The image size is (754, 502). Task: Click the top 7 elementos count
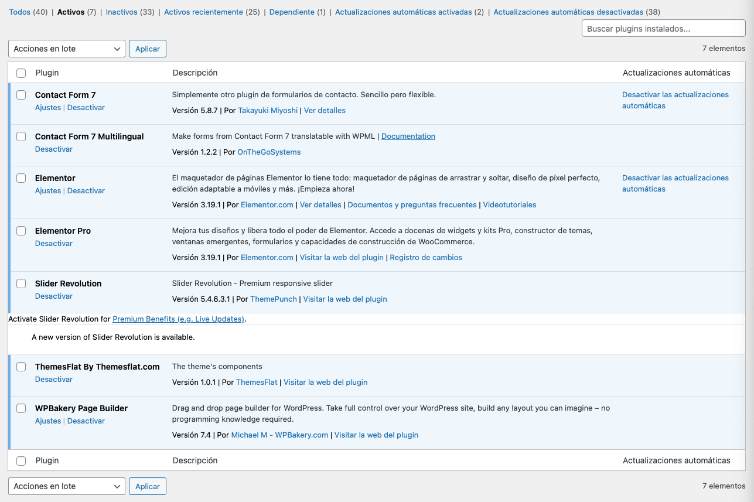tap(724, 49)
